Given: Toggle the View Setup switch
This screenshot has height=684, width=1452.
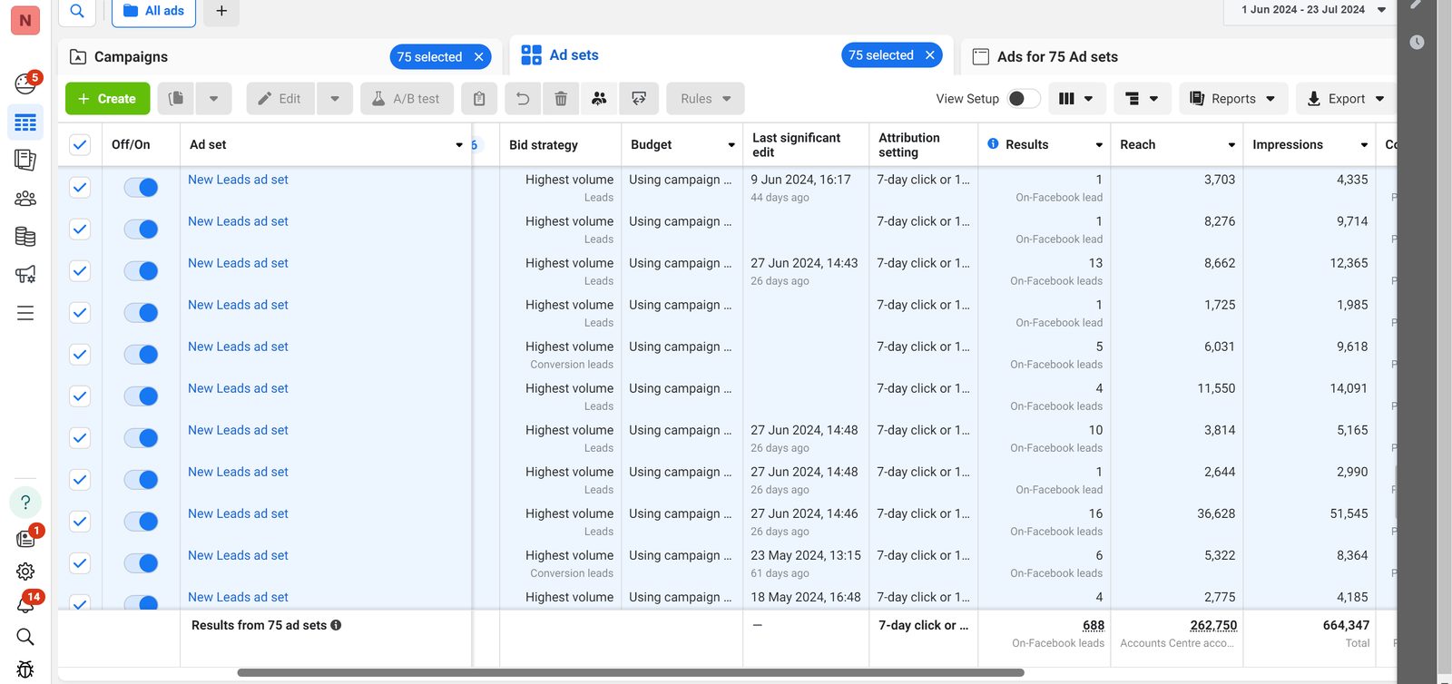Looking at the screenshot, I should click(1024, 99).
